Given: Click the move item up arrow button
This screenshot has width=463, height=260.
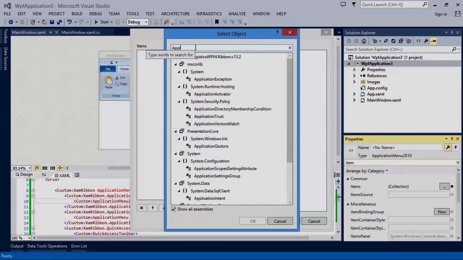Looking at the screenshot, I should pos(153,208).
